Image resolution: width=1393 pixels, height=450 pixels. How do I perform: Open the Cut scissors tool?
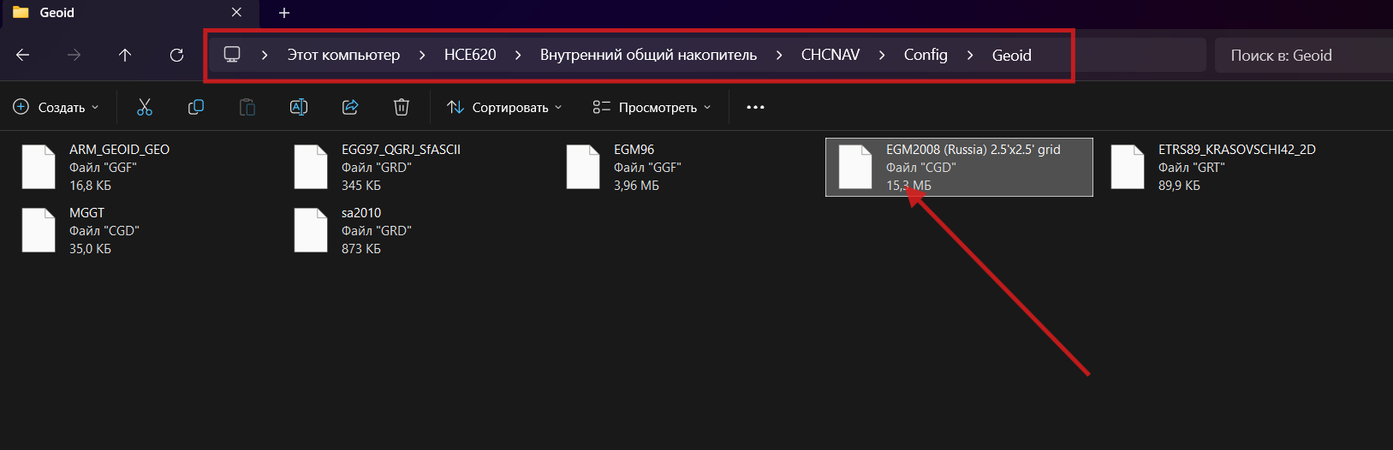(x=145, y=107)
